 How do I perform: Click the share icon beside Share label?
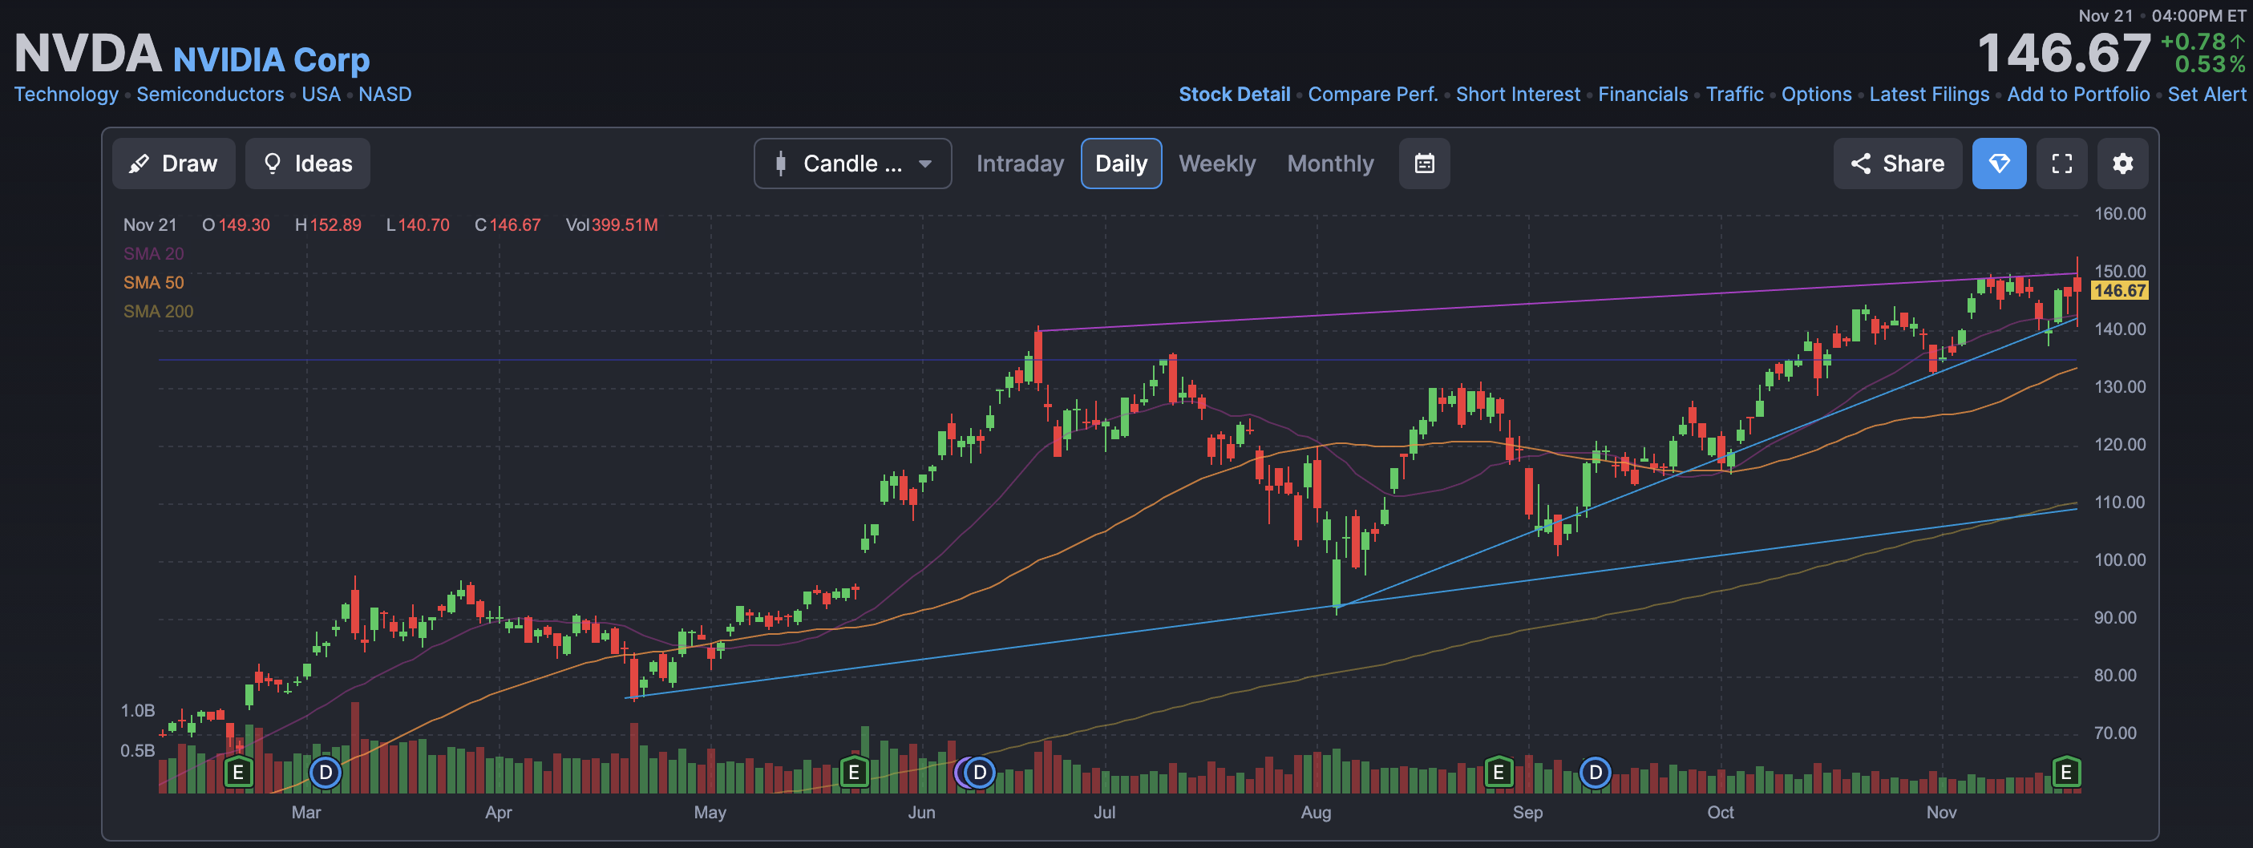(x=1860, y=164)
